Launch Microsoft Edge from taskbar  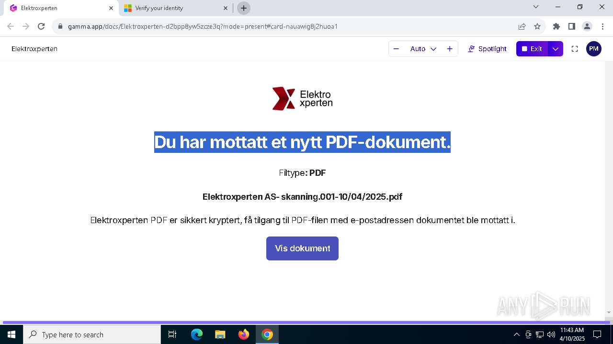pyautogui.click(x=197, y=334)
